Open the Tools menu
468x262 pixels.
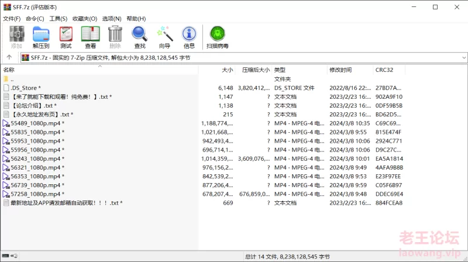point(58,19)
